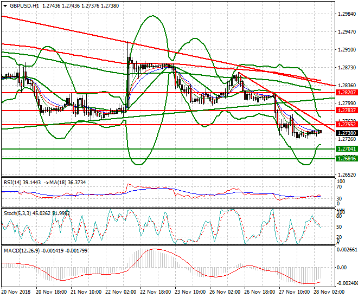Screen dimensions: 358x298
Task: Select the GBPUSD,H1 chart title text
Action: click(24, 6)
